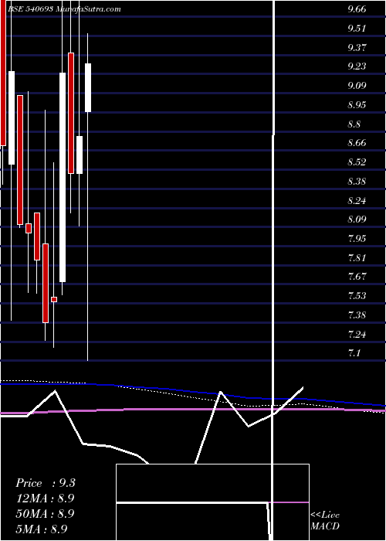The image size is (386, 541).
Task: Click the 8.09 price axis label
Action: tap(357, 219)
